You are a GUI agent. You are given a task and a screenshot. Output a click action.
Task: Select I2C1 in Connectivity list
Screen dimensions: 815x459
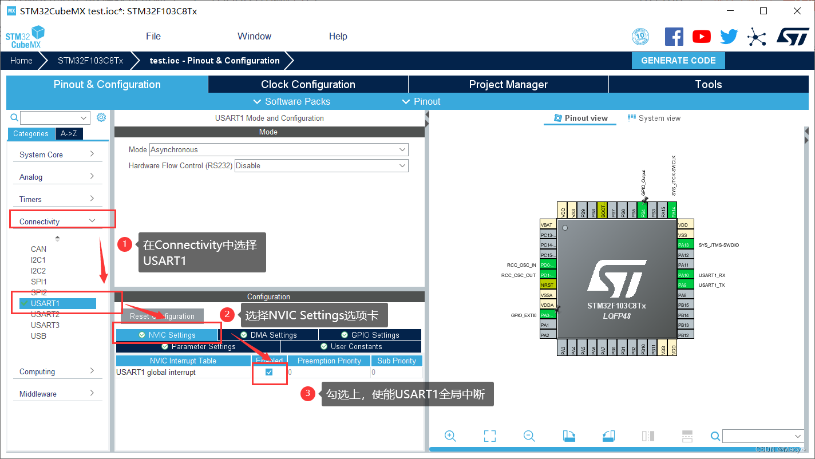click(38, 260)
